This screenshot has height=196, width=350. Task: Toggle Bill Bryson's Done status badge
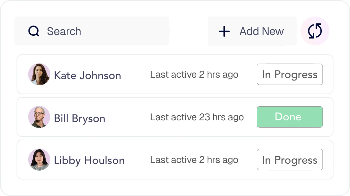pos(290,117)
